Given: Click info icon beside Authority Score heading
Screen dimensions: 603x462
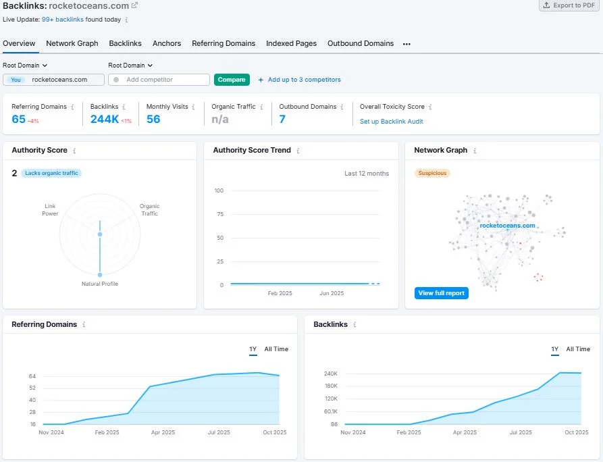Looking at the screenshot, I should pos(74,151).
